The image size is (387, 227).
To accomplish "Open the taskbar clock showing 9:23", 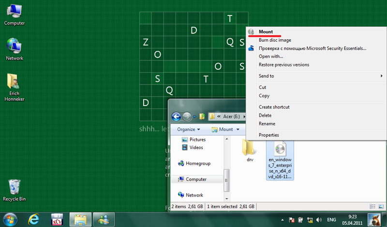I will [352, 220].
